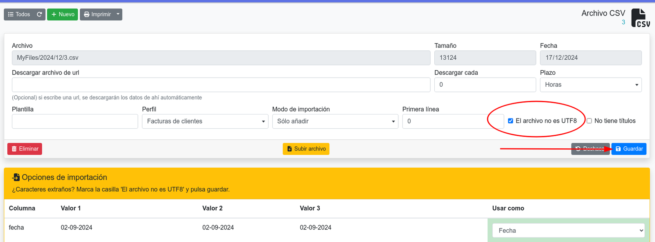
Task: Click the green Nuevo button
Action: [x=62, y=14]
